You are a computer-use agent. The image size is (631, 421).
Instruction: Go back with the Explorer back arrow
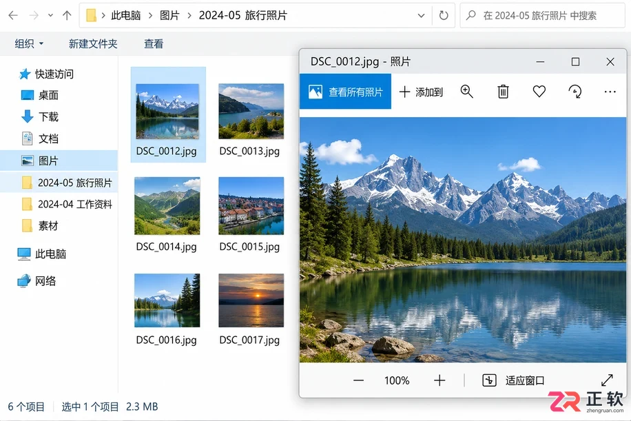pyautogui.click(x=13, y=16)
